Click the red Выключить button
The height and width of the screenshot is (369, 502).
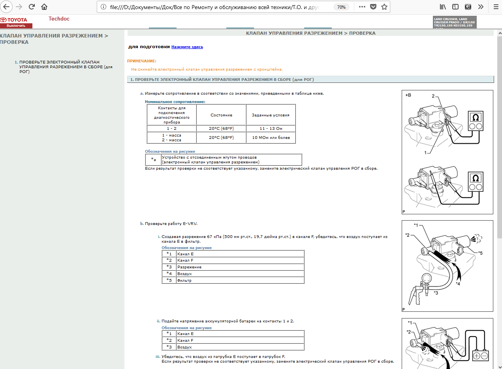[16, 26]
